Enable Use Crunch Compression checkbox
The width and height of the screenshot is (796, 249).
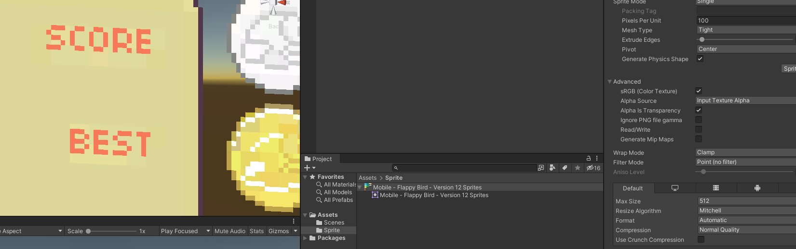point(701,239)
